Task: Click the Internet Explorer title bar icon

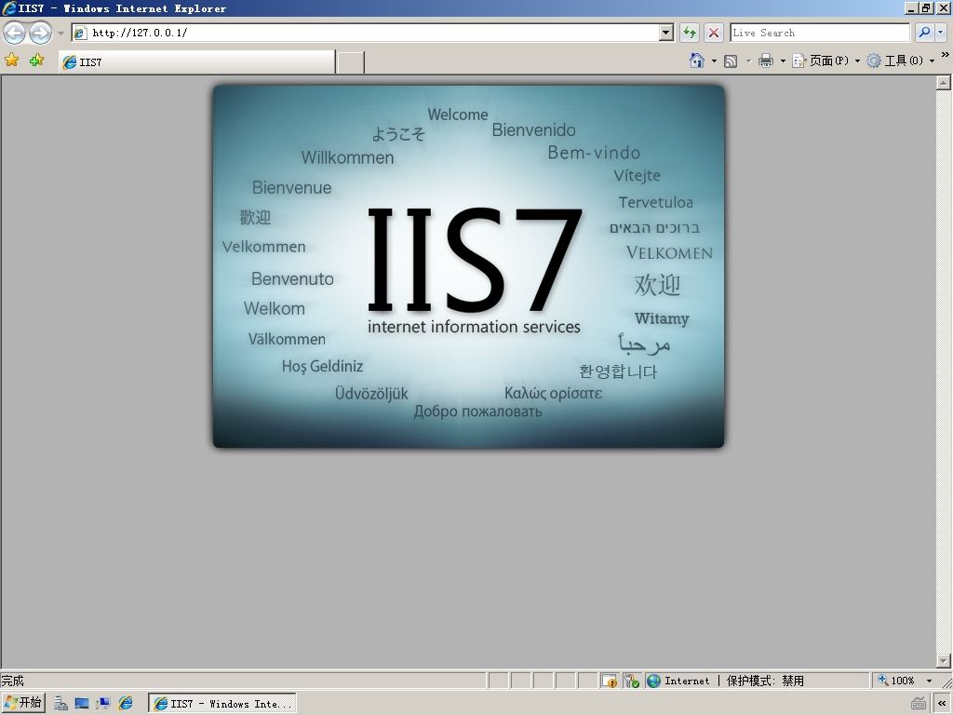Action: point(9,7)
